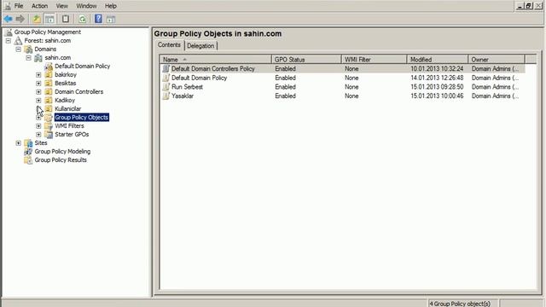The height and width of the screenshot is (307, 546).
Task: Select Group Policy Objects tree node
Action: pyautogui.click(x=82, y=118)
